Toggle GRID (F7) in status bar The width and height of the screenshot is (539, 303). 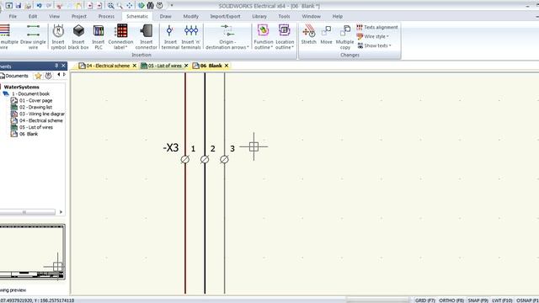pos(424,300)
